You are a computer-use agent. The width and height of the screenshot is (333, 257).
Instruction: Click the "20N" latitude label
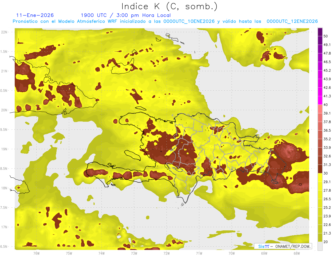[x=4, y=110]
